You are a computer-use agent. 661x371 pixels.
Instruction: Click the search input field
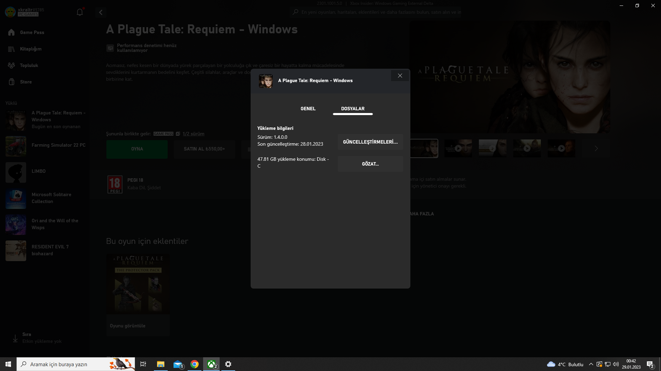[379, 12]
